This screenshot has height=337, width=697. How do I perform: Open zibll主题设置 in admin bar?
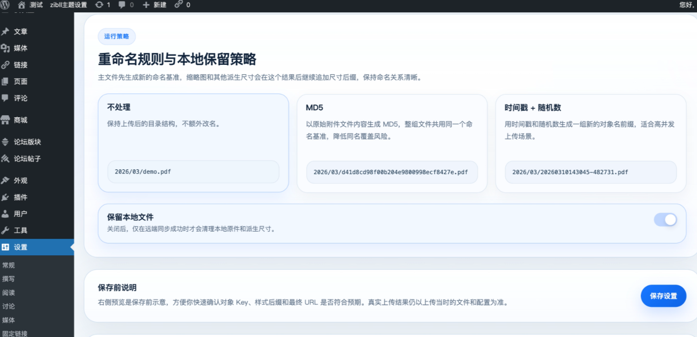[x=68, y=5]
